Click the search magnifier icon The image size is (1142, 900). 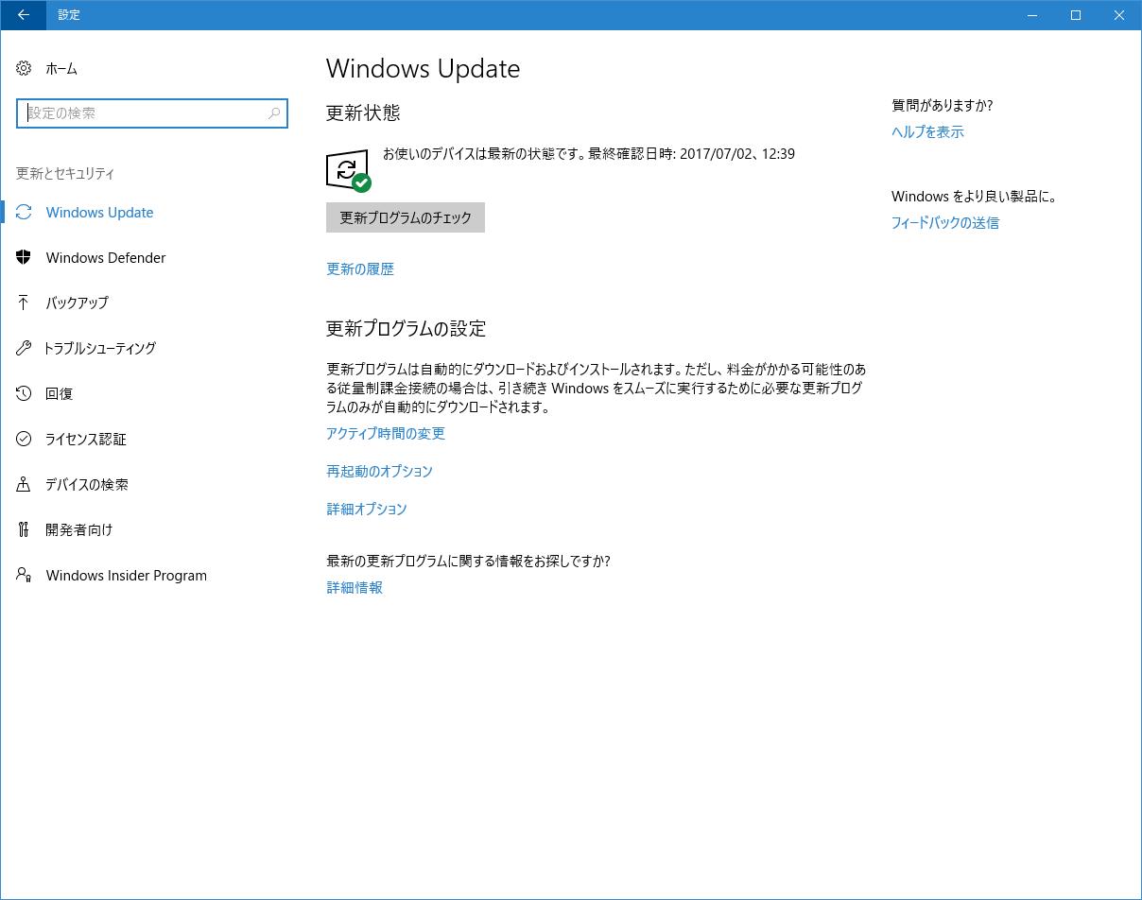click(274, 113)
